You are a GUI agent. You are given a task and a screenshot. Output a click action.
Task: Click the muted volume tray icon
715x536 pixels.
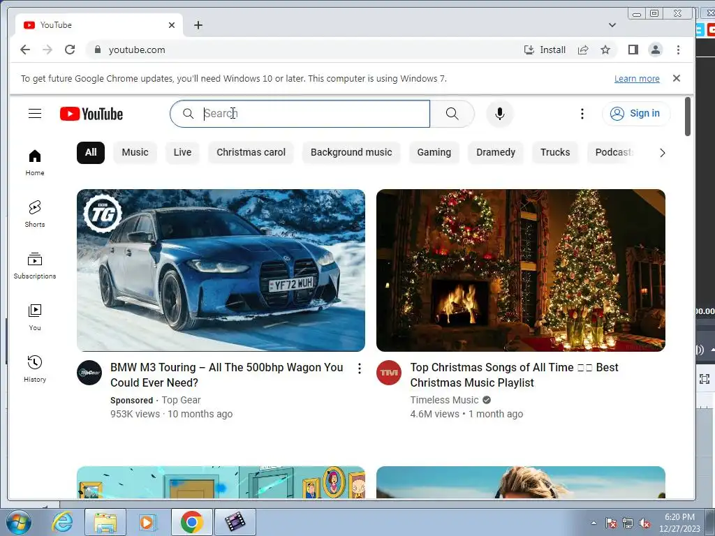[644, 523]
